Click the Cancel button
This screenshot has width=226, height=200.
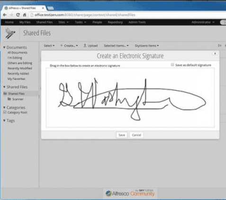tap(136, 135)
